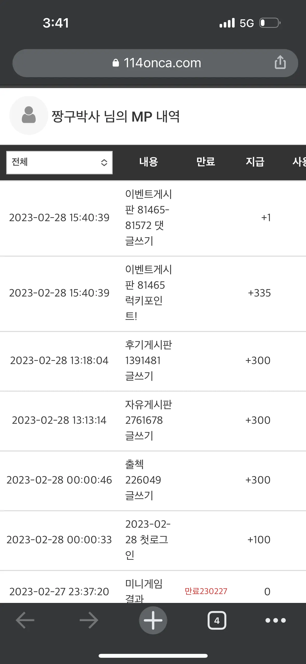Open a new tab with the plus button
The width and height of the screenshot is (306, 664).
pyautogui.click(x=153, y=620)
